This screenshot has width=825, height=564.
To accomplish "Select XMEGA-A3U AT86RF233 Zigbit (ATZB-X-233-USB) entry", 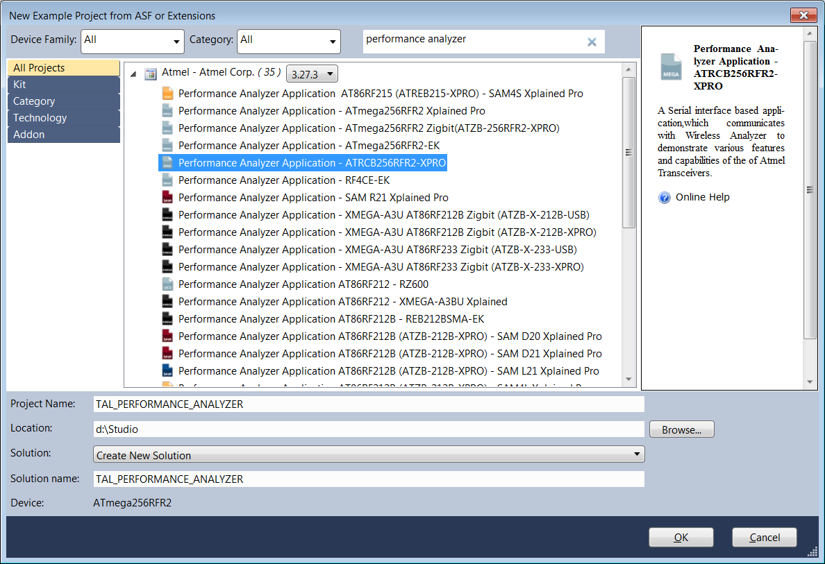I will [378, 250].
